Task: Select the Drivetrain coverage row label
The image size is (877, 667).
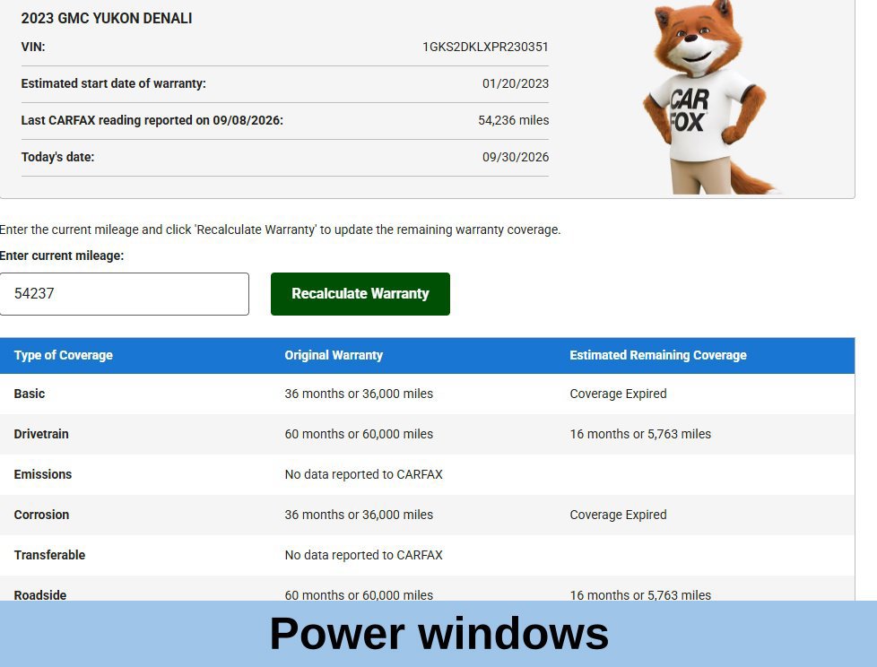Action: point(41,434)
